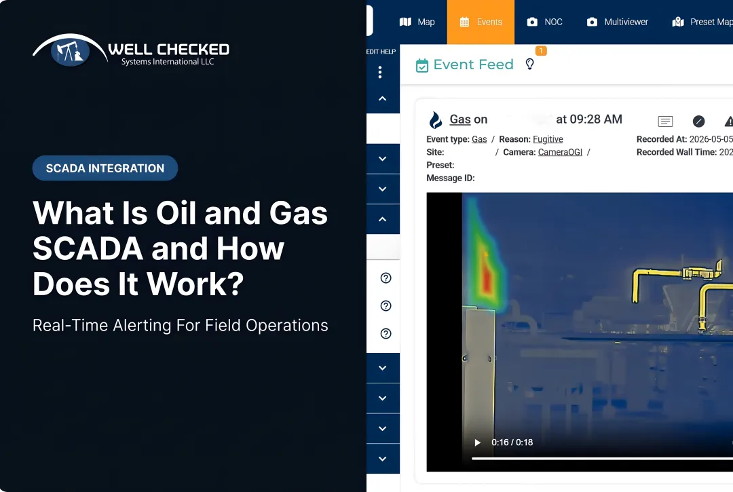Screen dimensions: 733x492
Task: Click the camera icon beside NOC
Action: [532, 22]
